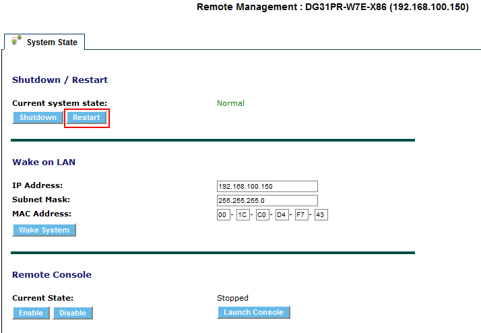Select the MAC address octet D4

tap(282, 215)
